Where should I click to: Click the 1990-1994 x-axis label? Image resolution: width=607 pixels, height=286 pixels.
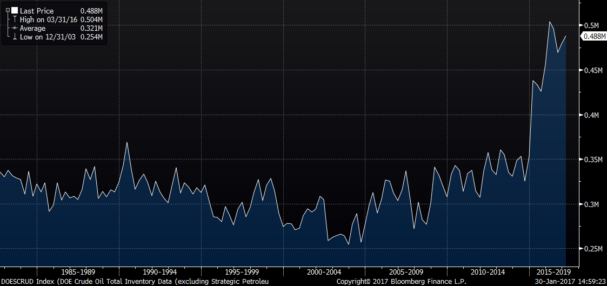click(x=160, y=272)
